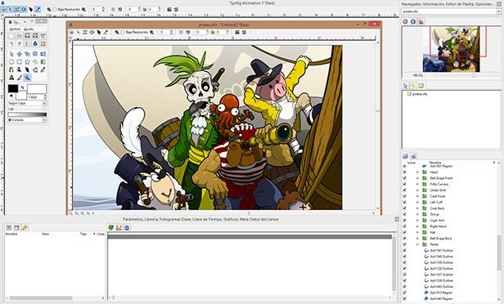
Task: Select the Star tool
Action: pyautogui.click(x=27, y=62)
